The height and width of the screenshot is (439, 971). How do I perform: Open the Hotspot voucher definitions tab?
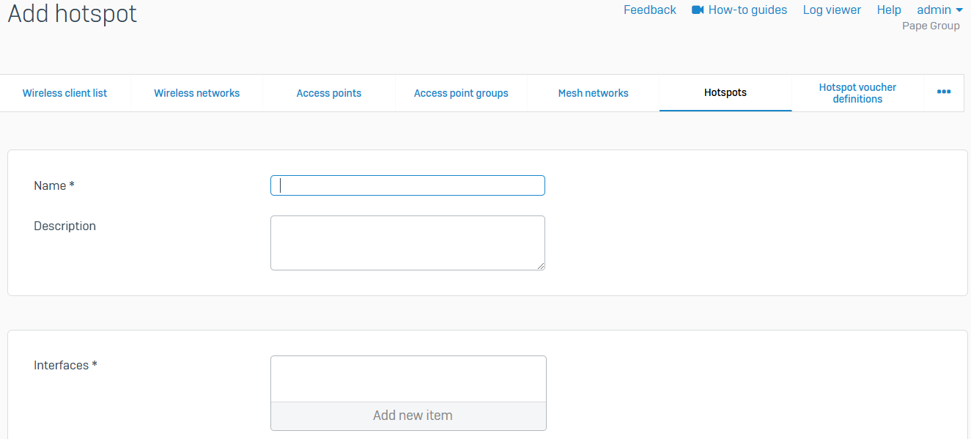(857, 93)
